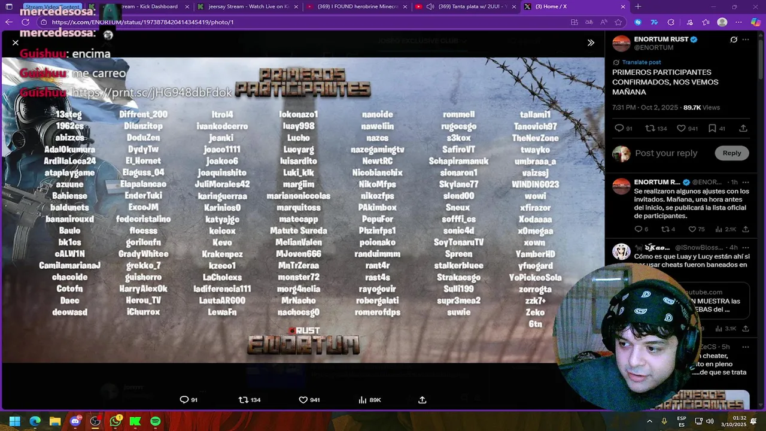The image size is (766, 431).
Task: Click the ESP ES language indicator
Action: pos(682,421)
